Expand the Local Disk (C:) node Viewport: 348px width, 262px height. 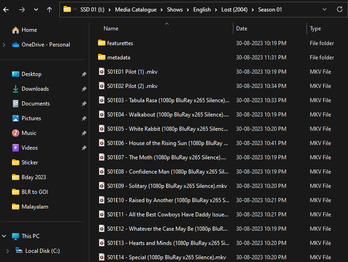pyautogui.click(x=7, y=251)
